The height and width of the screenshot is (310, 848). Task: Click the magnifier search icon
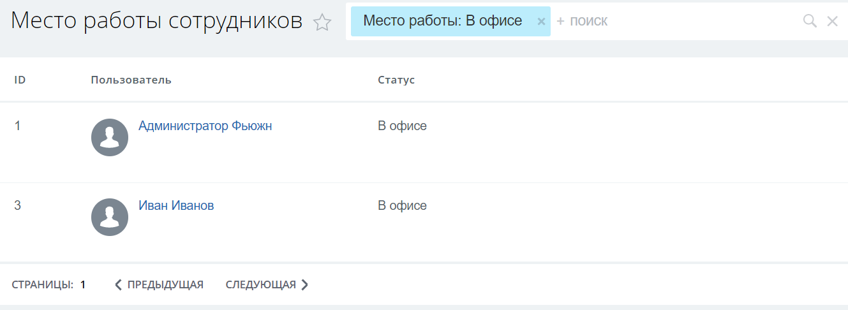[x=810, y=21]
